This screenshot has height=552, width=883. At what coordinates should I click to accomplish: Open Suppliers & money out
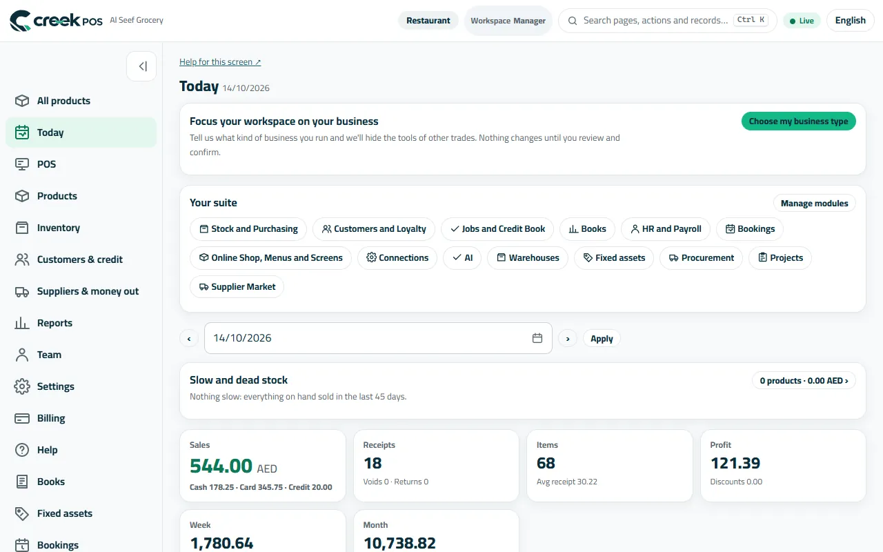81,291
